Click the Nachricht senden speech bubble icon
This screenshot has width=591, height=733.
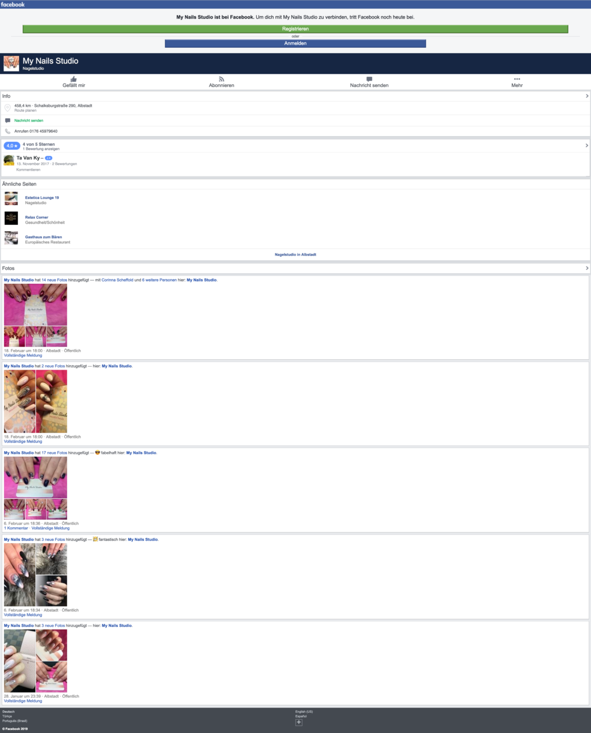(369, 79)
